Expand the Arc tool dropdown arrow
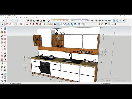 click(18, 24)
